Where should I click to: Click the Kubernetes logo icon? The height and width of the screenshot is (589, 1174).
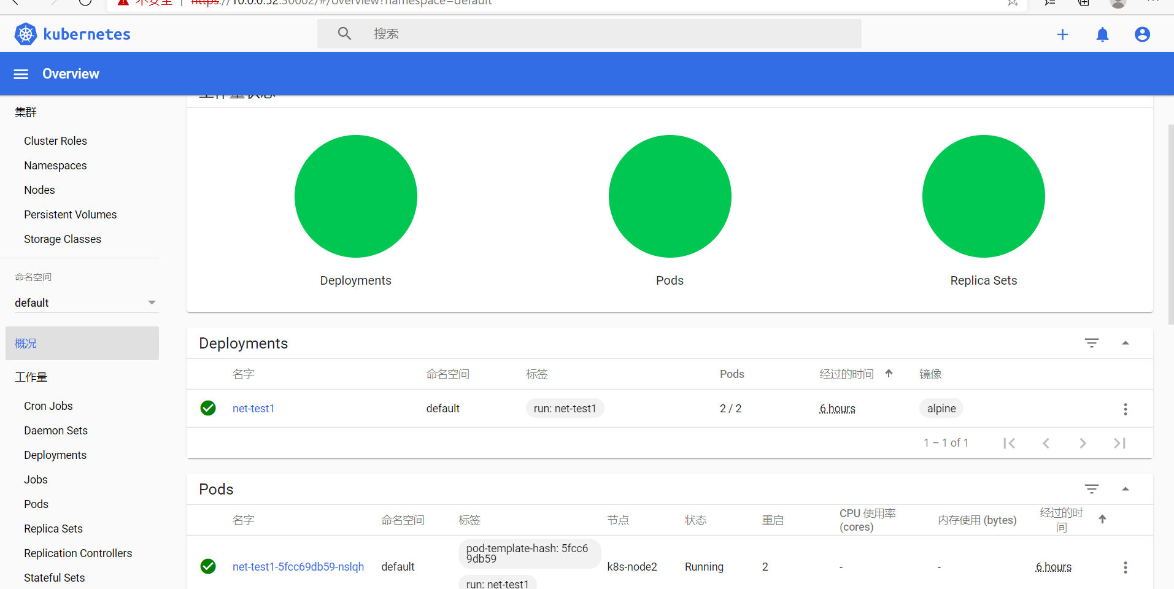26,34
